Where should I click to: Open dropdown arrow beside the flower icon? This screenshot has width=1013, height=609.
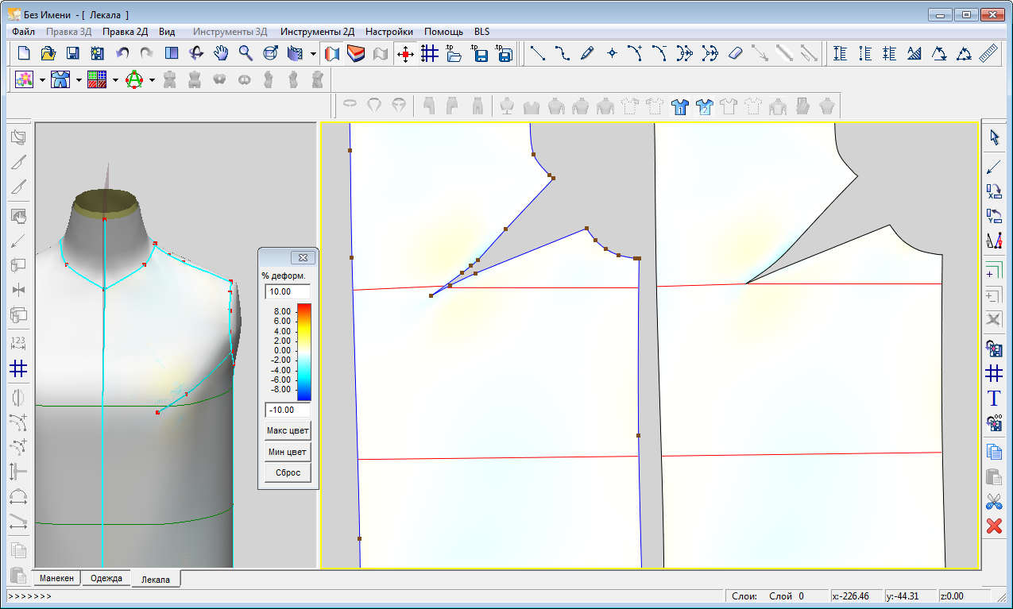click(42, 79)
